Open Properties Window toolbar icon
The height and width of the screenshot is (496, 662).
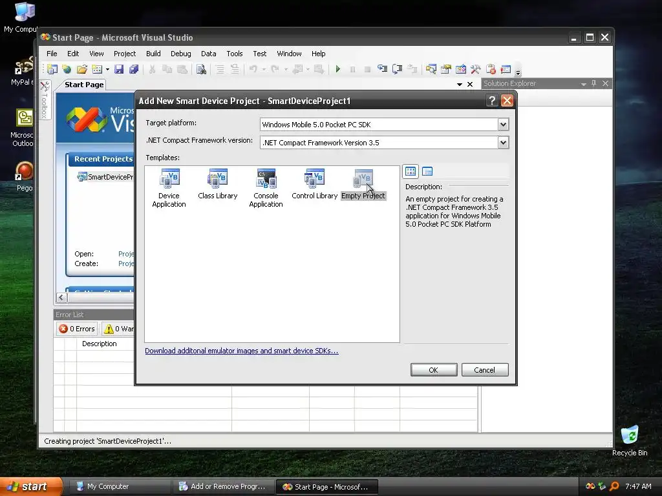(446, 69)
